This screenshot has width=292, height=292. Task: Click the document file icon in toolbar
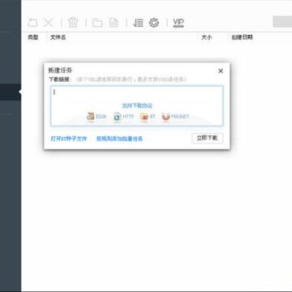coord(114,23)
